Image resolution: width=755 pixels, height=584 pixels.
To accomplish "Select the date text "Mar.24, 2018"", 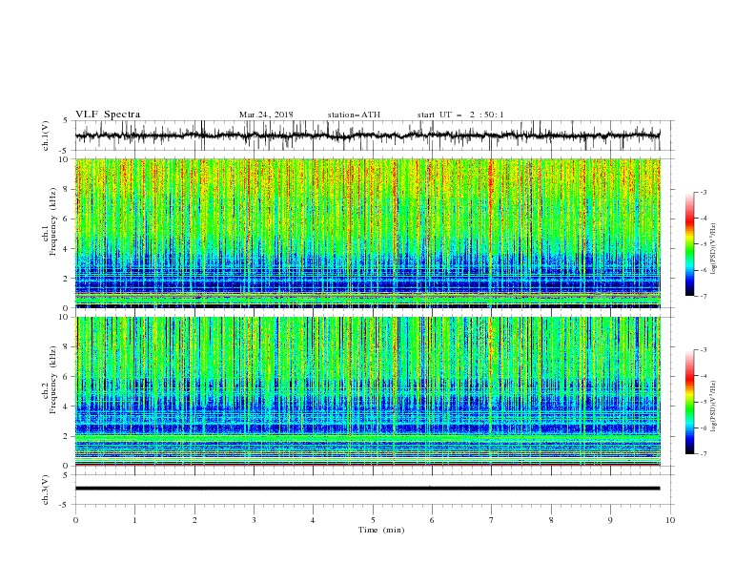I will 266,115.
